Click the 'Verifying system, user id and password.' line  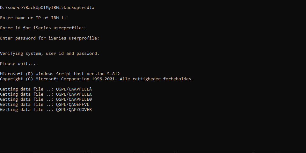(50, 54)
